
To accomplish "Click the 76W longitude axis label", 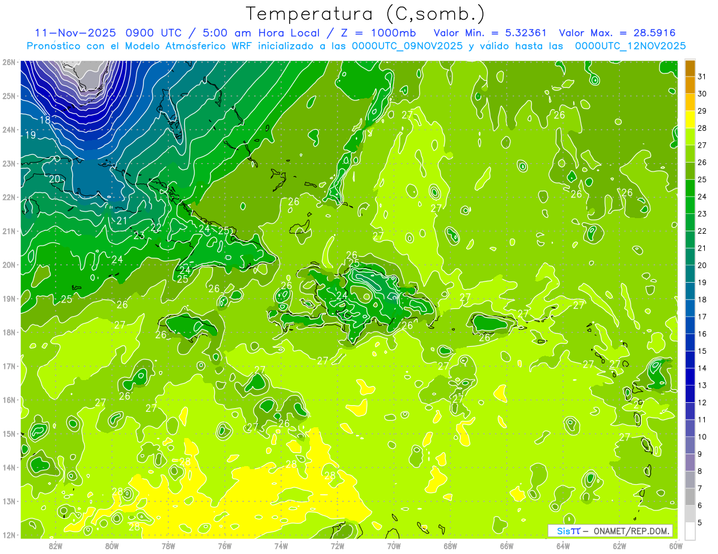I will (x=225, y=546).
